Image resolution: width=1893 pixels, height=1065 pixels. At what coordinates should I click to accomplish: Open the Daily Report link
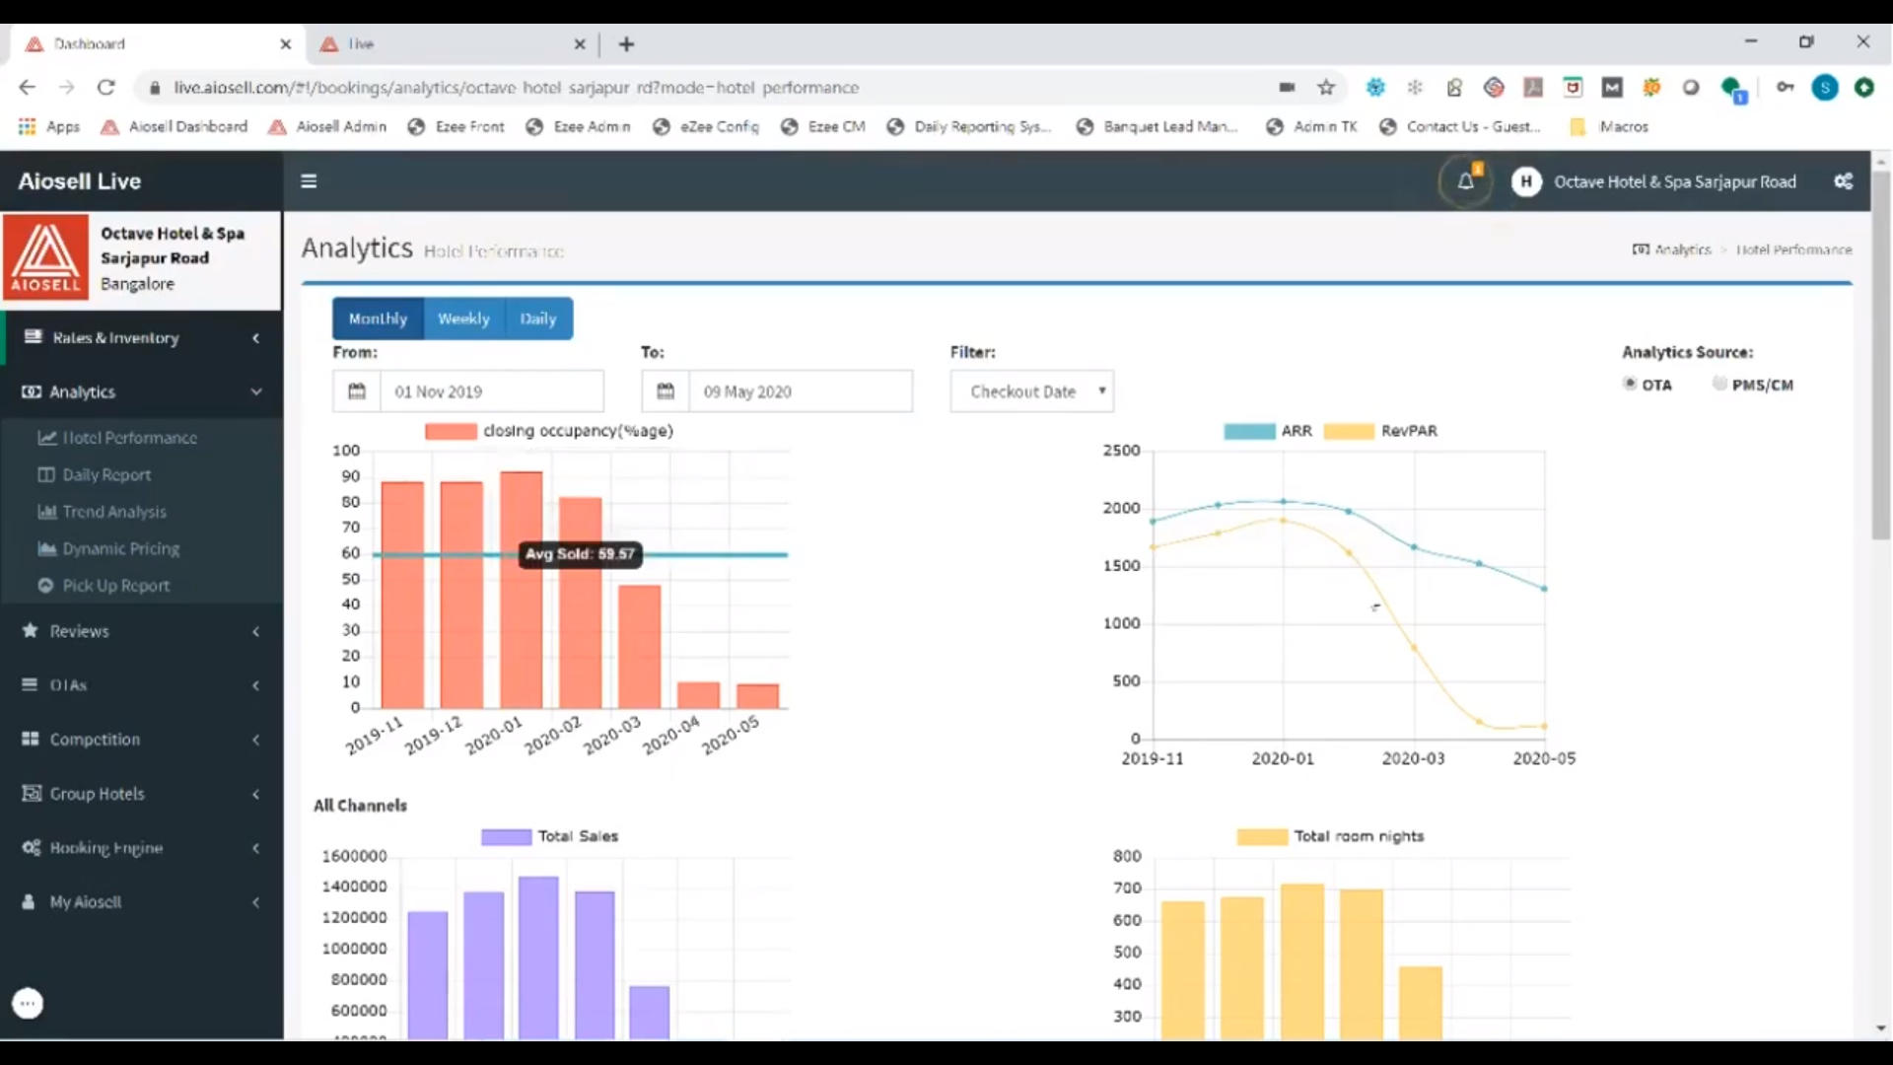coord(106,474)
